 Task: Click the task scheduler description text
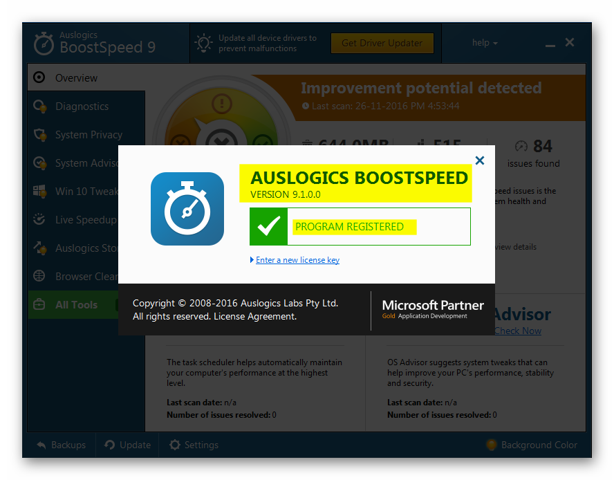tap(254, 373)
